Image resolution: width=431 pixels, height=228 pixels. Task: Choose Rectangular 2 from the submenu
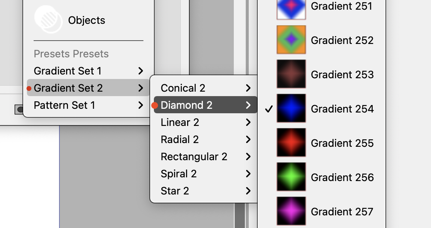coord(194,156)
